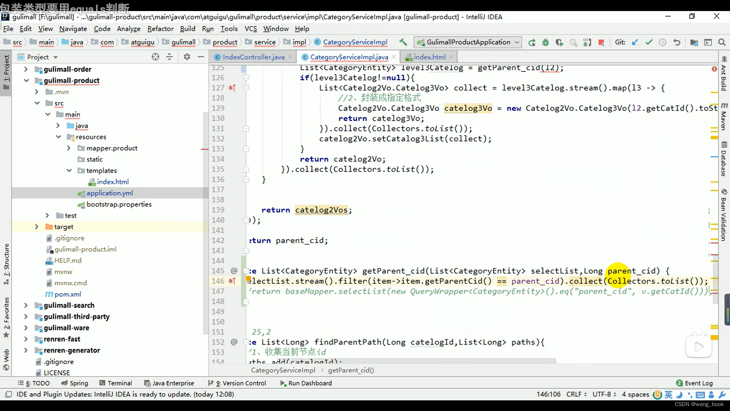
Task: Toggle the Structure side panel
Action: pos(6,264)
